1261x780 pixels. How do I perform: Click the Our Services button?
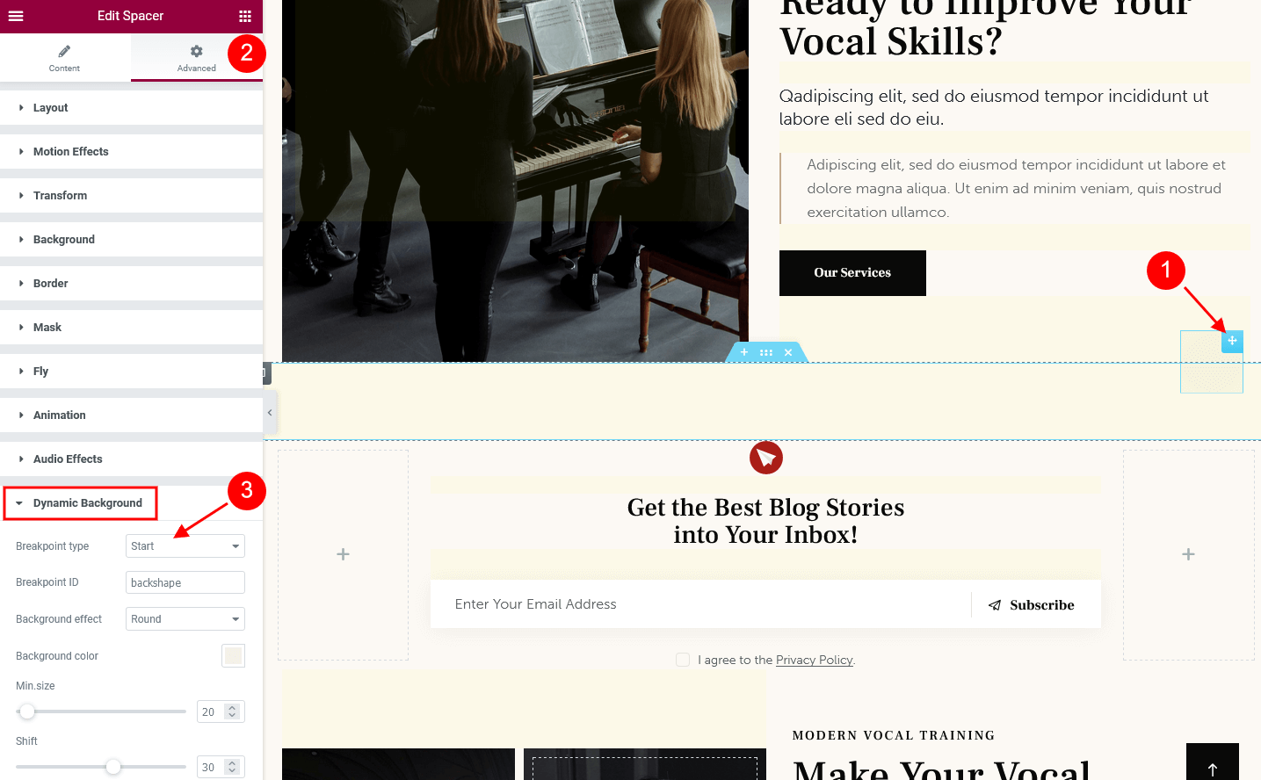(x=852, y=273)
